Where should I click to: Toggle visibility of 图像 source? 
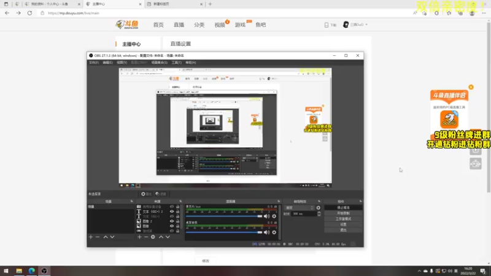click(x=172, y=226)
